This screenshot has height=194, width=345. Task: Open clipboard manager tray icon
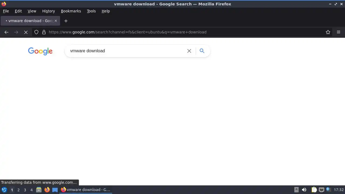click(x=314, y=190)
